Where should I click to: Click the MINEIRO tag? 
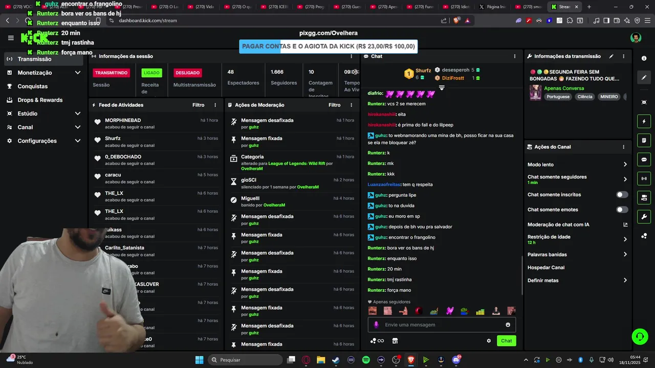[609, 97]
